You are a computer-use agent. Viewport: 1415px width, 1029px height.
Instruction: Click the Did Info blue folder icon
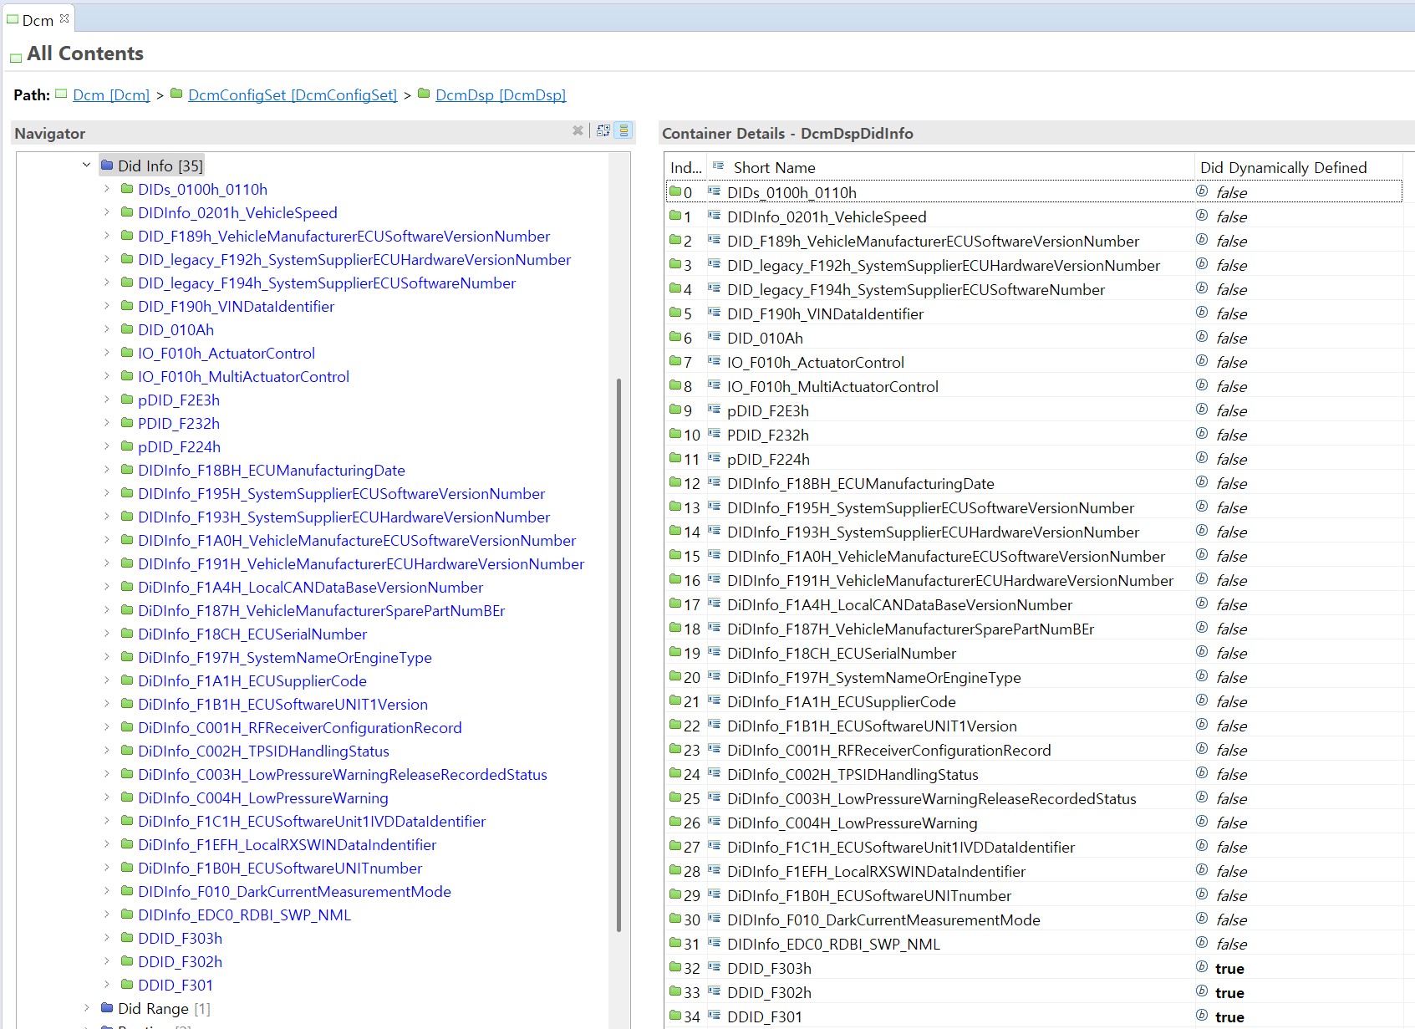coord(107,166)
